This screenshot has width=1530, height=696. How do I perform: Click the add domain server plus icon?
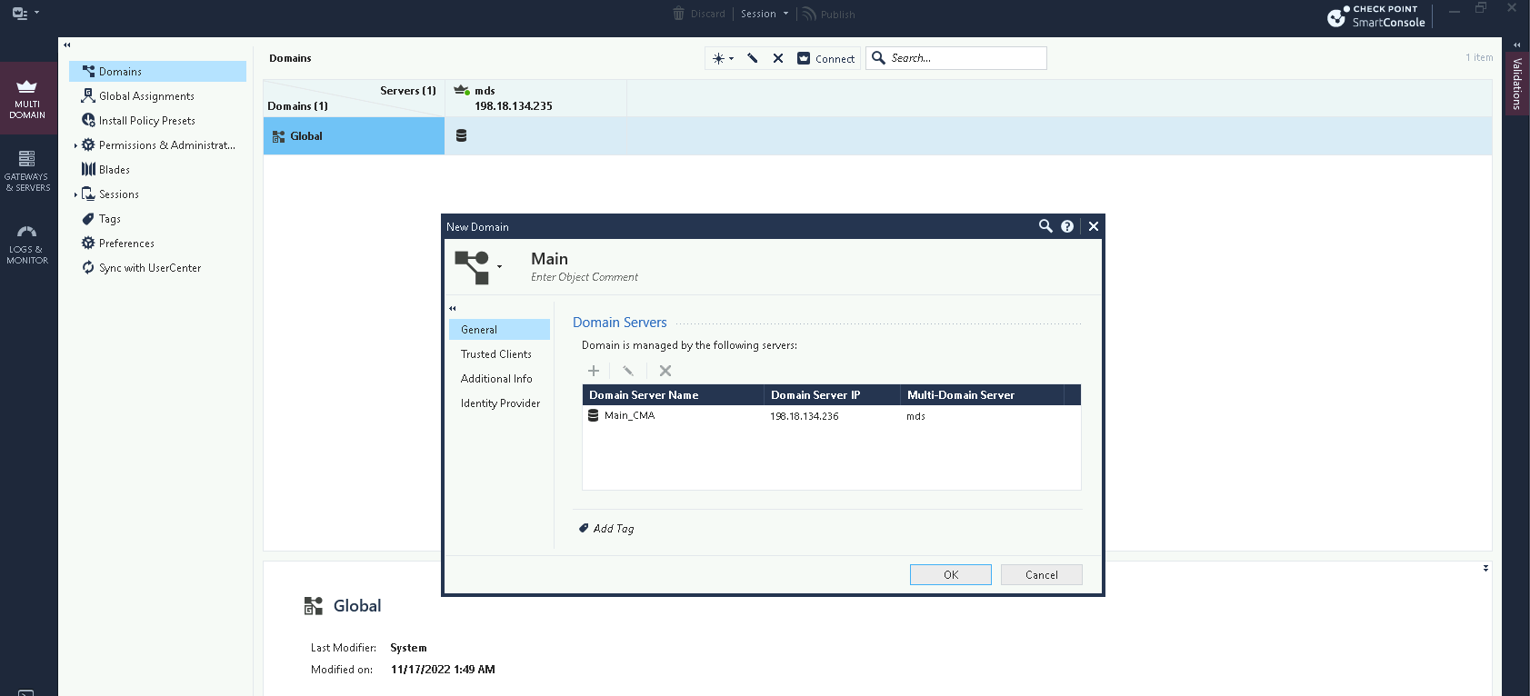[x=594, y=371]
